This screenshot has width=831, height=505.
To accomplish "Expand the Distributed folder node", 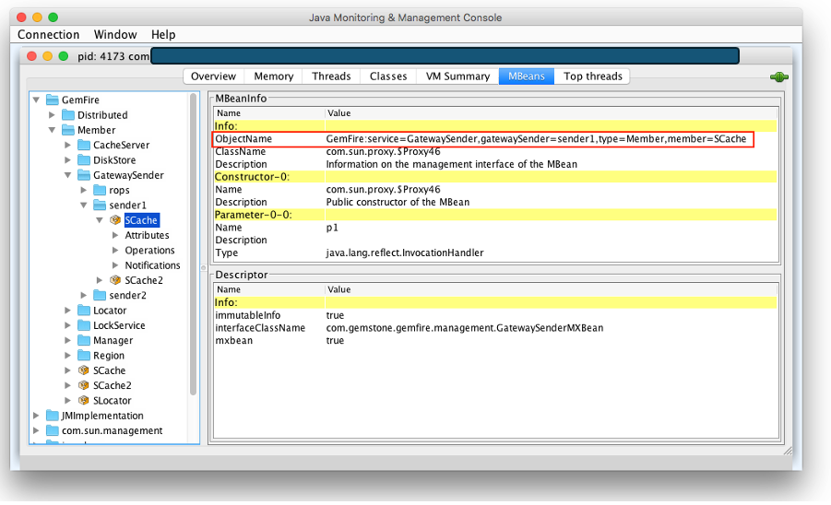I will pos(53,115).
